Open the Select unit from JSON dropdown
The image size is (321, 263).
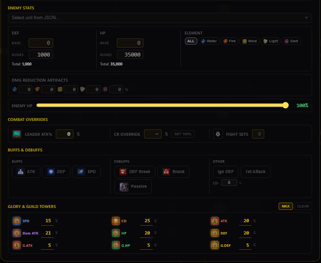point(160,18)
